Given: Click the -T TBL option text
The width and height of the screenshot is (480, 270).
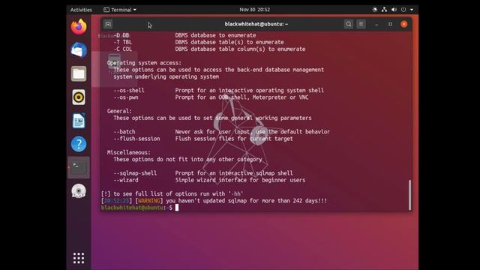Looking at the screenshot, I should (x=123, y=42).
